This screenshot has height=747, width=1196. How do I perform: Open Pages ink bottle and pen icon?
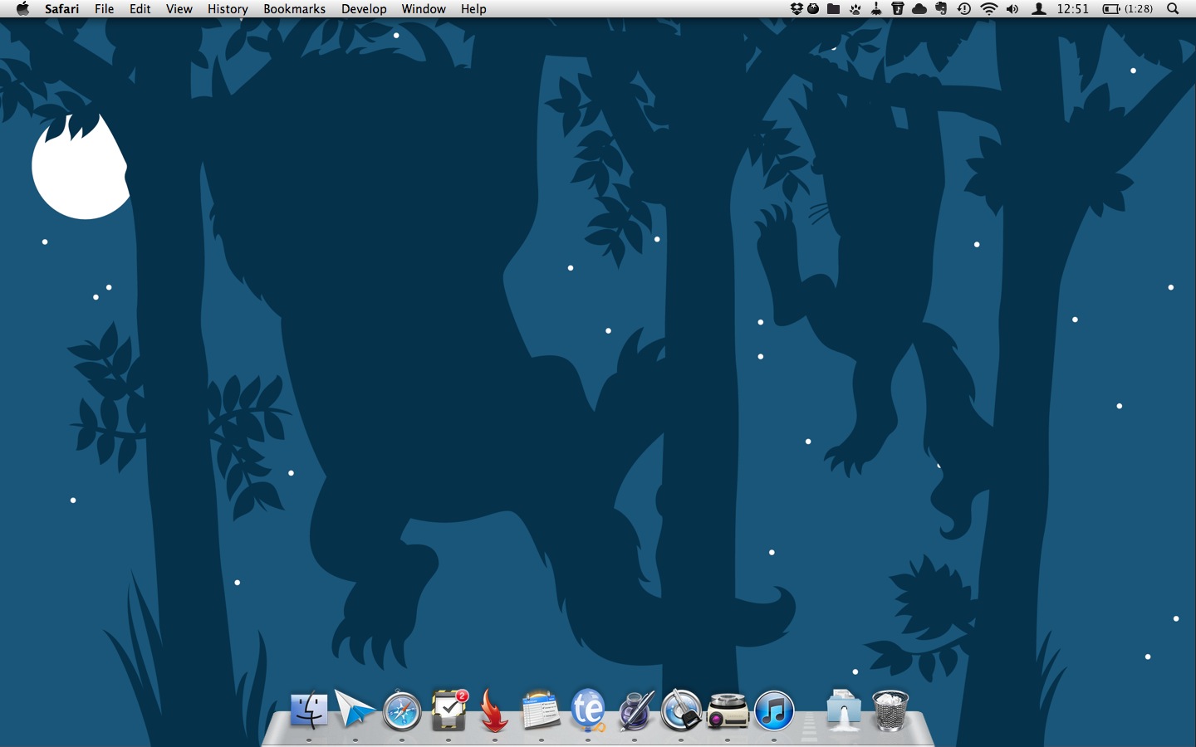pyautogui.click(x=635, y=710)
